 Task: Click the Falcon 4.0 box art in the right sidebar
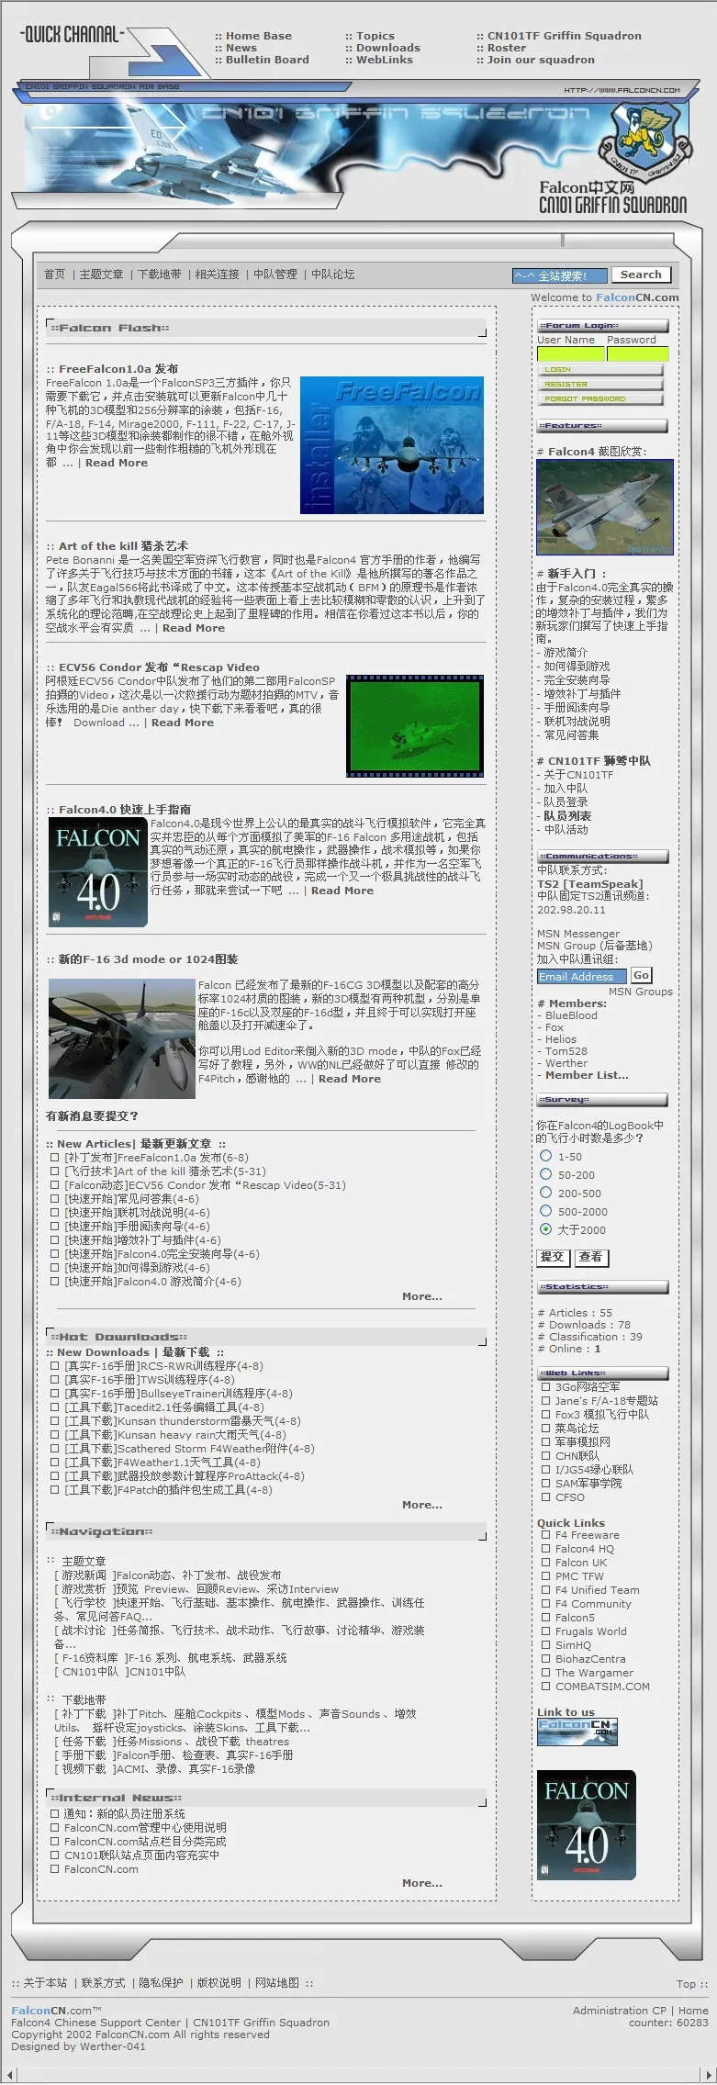[x=586, y=1825]
